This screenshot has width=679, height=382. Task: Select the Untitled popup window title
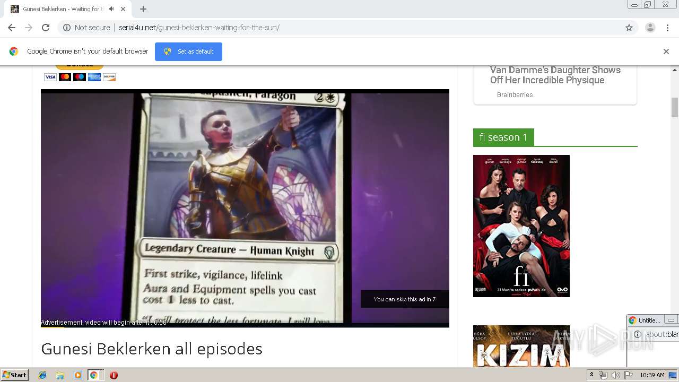(x=649, y=320)
